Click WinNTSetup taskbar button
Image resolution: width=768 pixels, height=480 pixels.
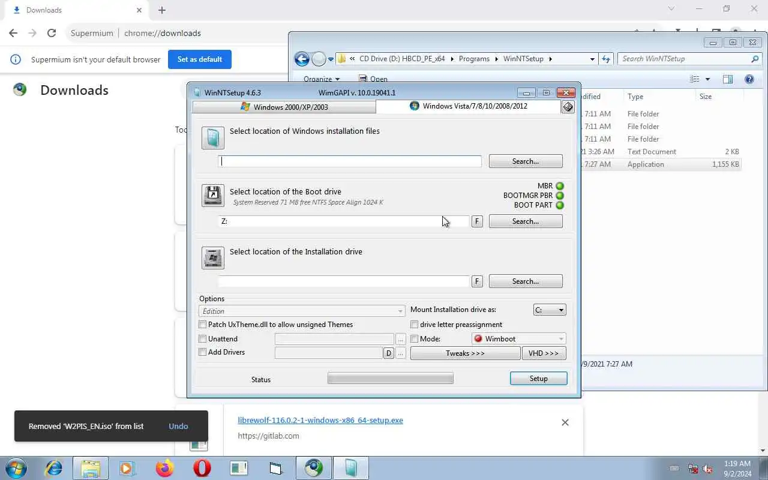(x=350, y=468)
